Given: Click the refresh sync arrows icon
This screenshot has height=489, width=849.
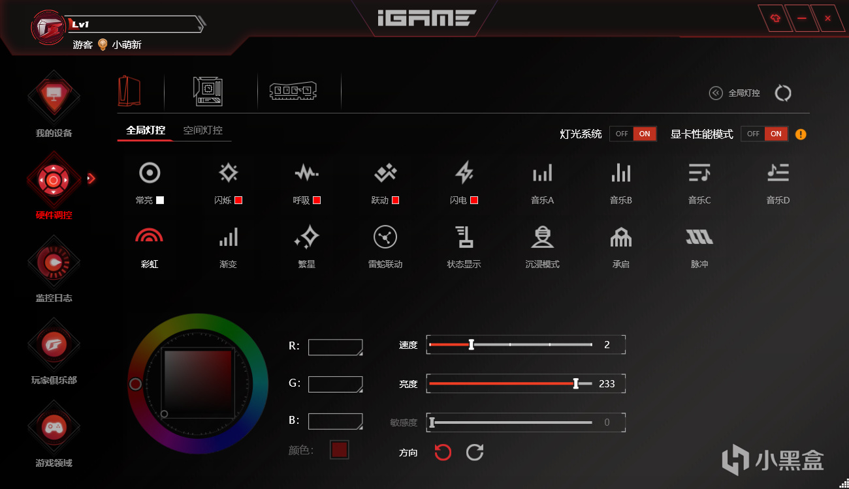Looking at the screenshot, I should point(783,93).
